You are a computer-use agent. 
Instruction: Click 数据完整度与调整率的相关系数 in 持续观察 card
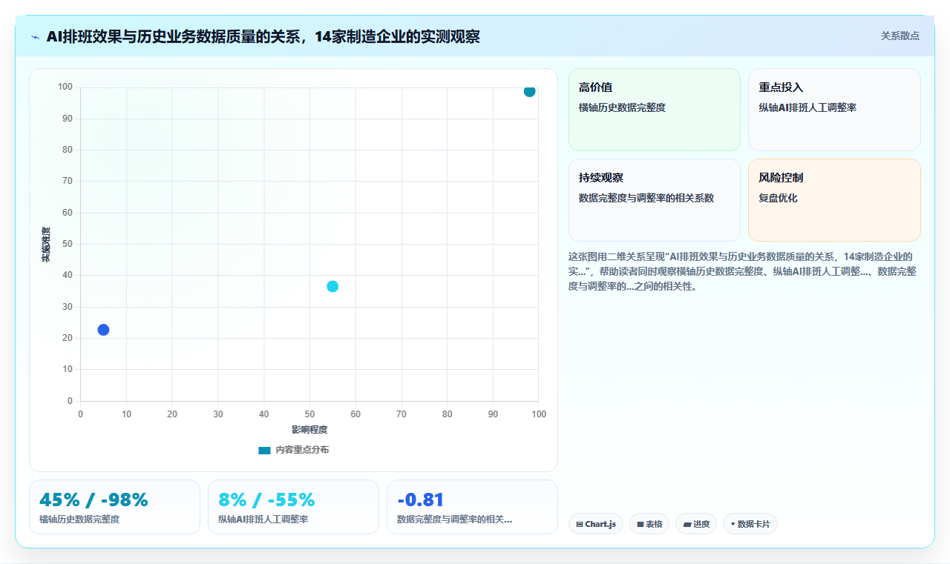(646, 198)
